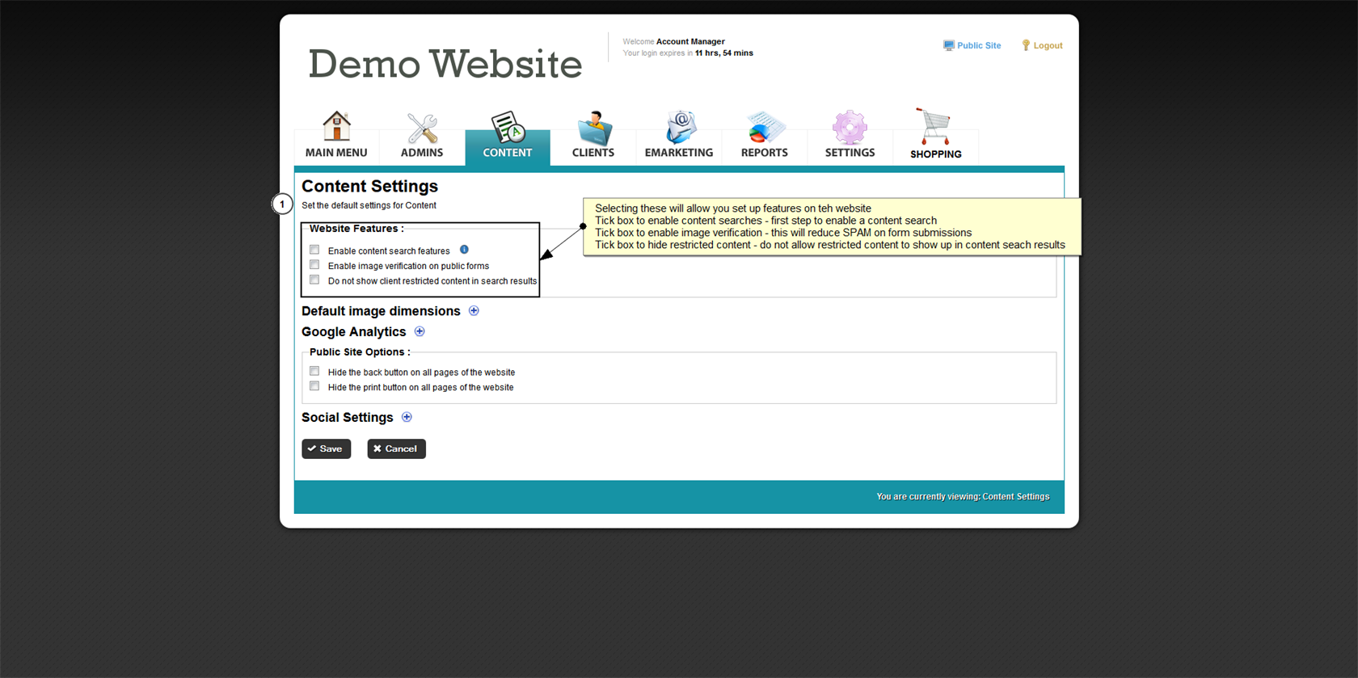Check hide restricted content in search results

click(314, 280)
